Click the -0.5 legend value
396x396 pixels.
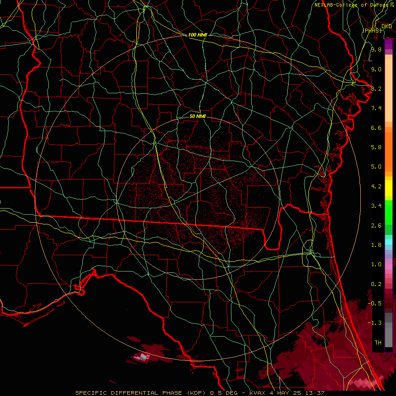click(374, 303)
